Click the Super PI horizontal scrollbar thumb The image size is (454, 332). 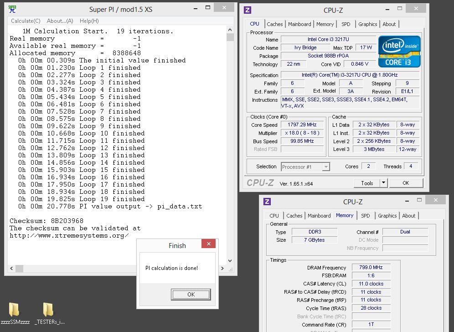pos(20,268)
